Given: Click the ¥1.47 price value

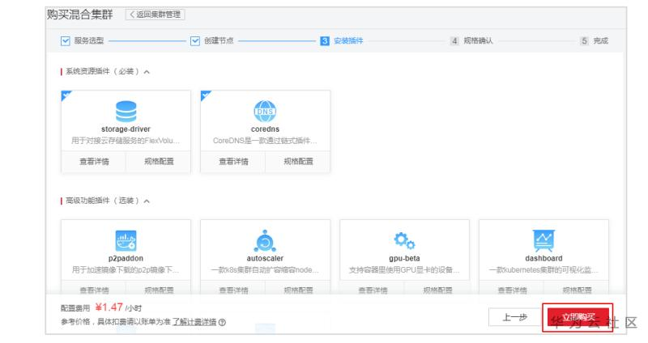Looking at the screenshot, I should [109, 307].
